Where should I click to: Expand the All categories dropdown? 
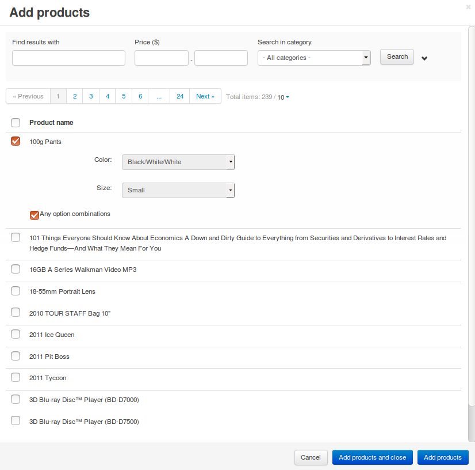click(314, 58)
